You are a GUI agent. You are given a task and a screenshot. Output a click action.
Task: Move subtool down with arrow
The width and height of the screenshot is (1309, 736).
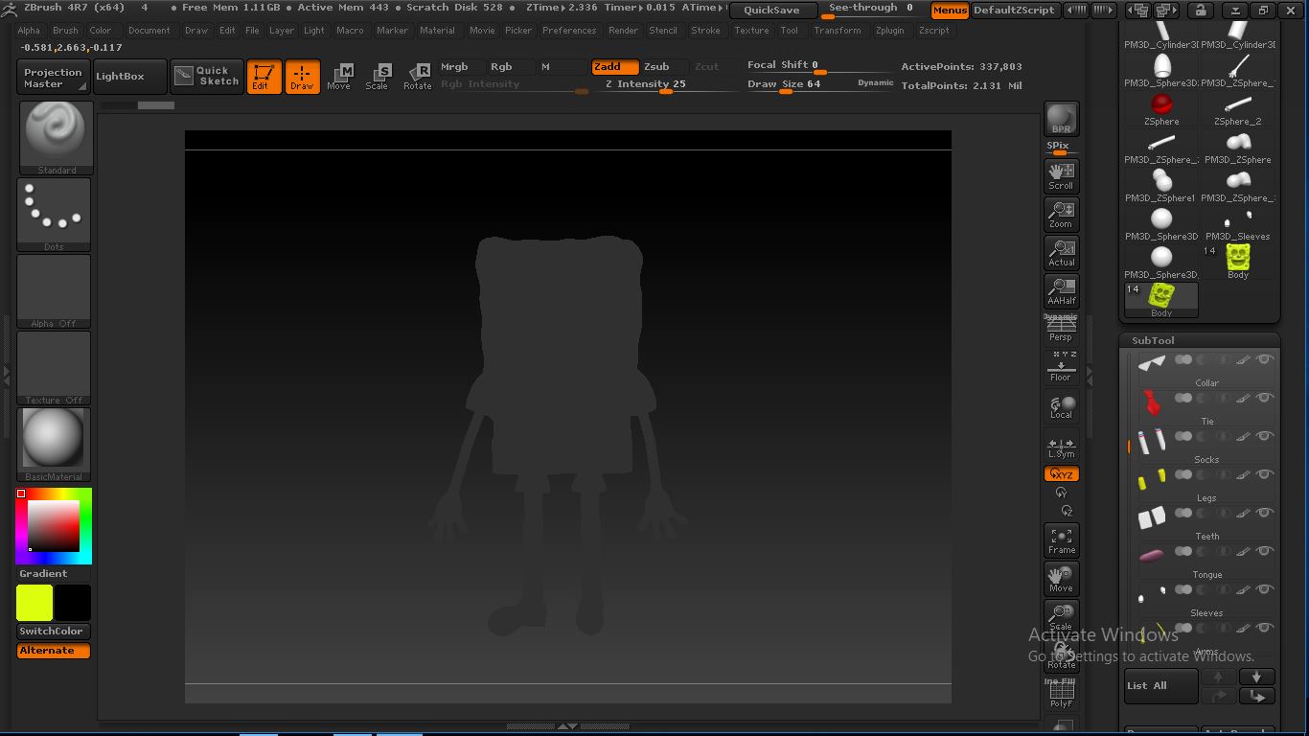point(1256,677)
